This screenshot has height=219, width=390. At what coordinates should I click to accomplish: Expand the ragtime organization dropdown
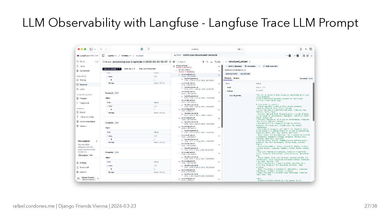112,56
